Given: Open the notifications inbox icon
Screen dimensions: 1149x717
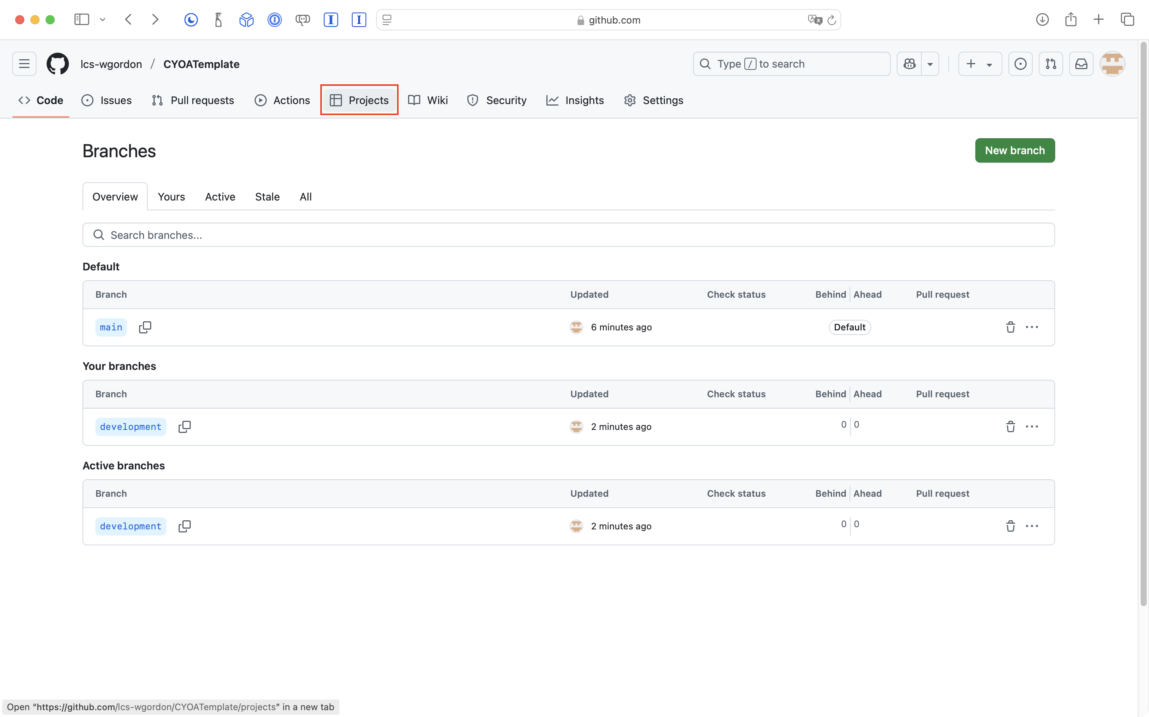Looking at the screenshot, I should [1081, 64].
